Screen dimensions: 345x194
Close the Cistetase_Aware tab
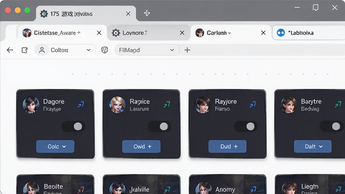(x=99, y=33)
